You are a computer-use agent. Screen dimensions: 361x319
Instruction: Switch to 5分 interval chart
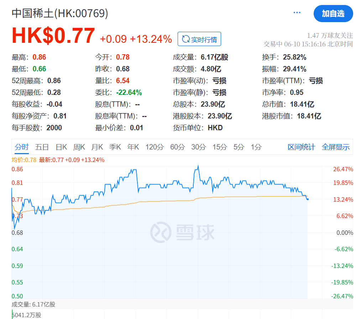[239, 147]
